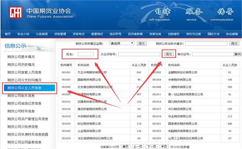The image size is (242, 149).
Task: Open sidebar link 期货公司高管人员信息
Action: [24, 72]
